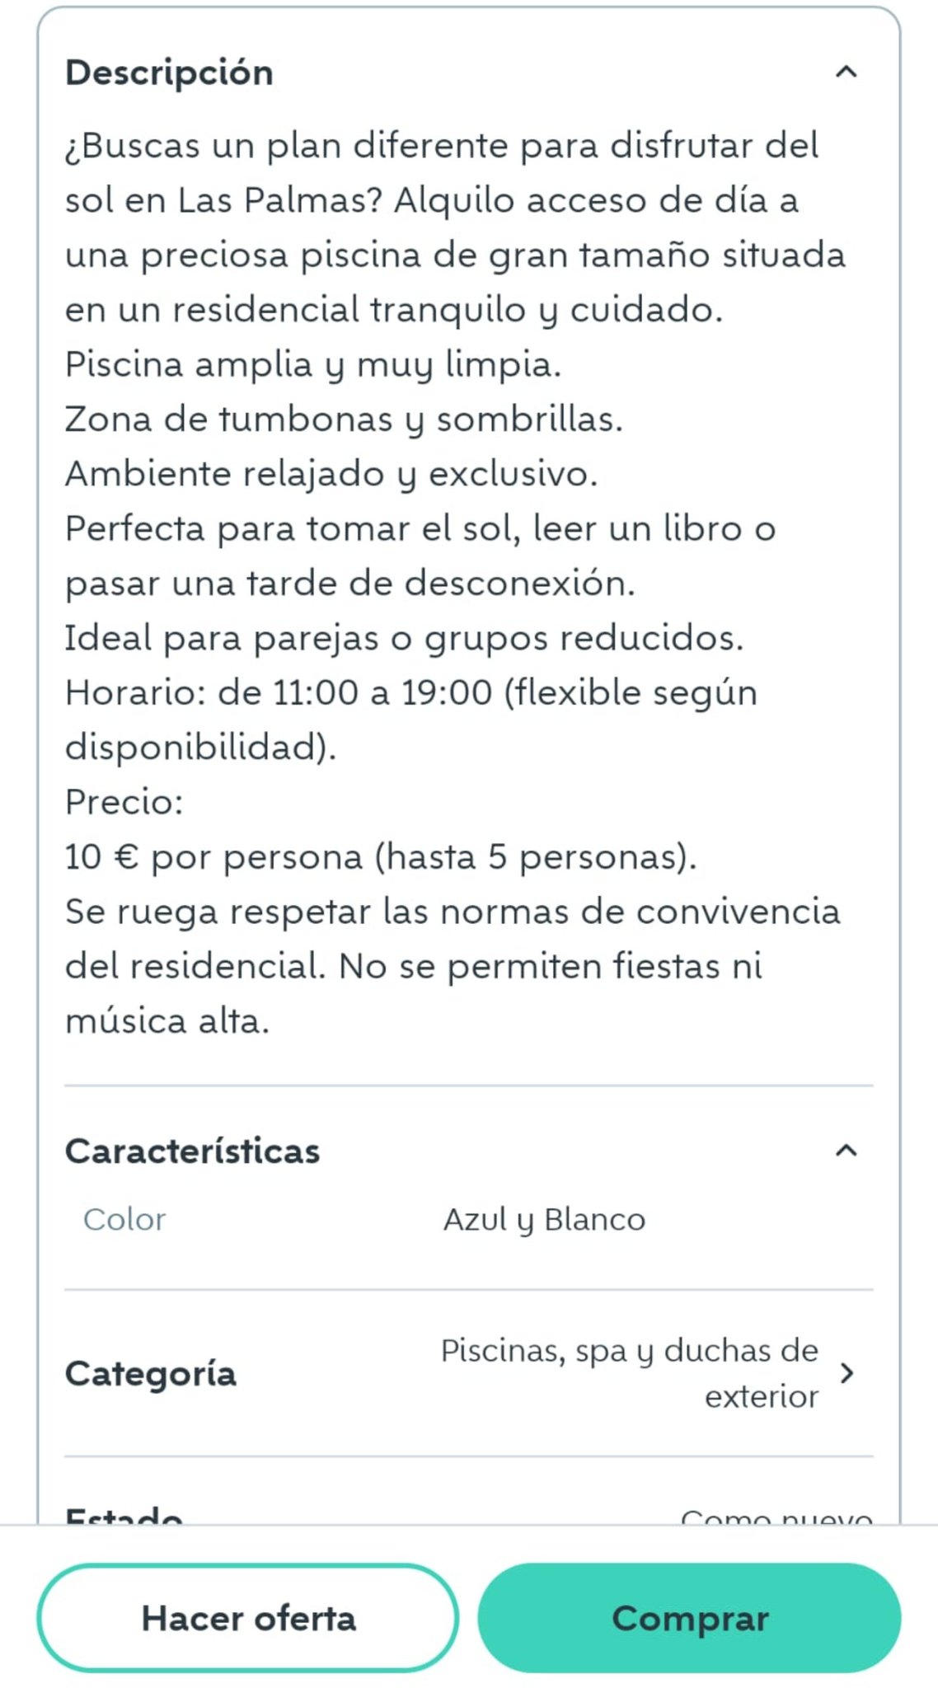Tap the Ideal para parejas line

404,638
